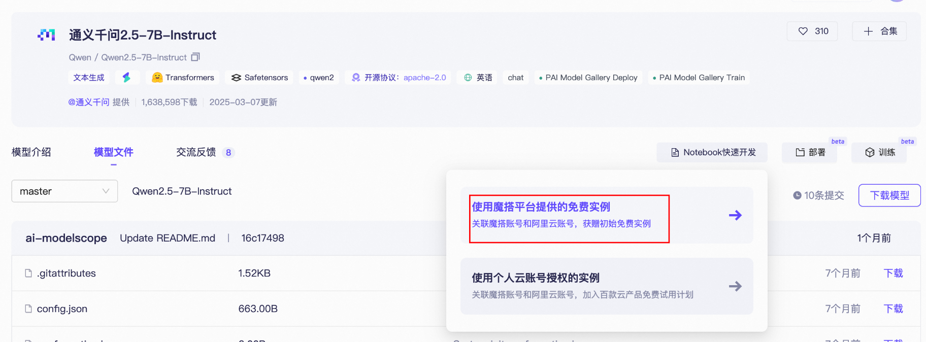Image resolution: width=926 pixels, height=342 pixels.
Task: Click the 下载模型 button
Action: [x=889, y=195]
